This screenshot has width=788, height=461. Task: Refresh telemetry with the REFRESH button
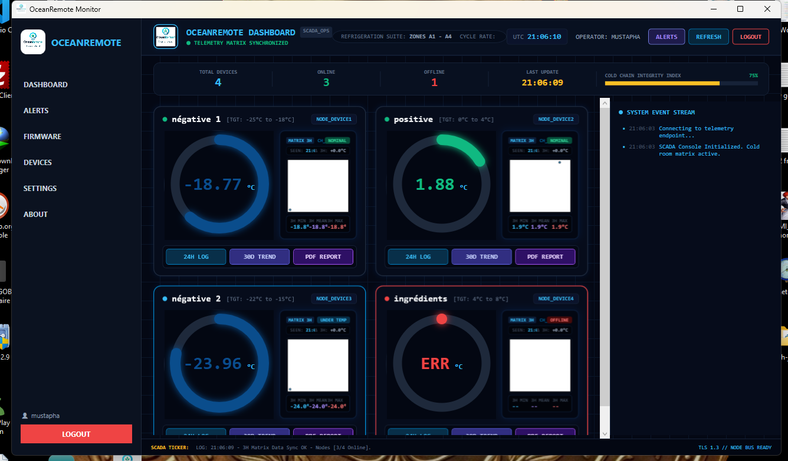pyautogui.click(x=708, y=37)
